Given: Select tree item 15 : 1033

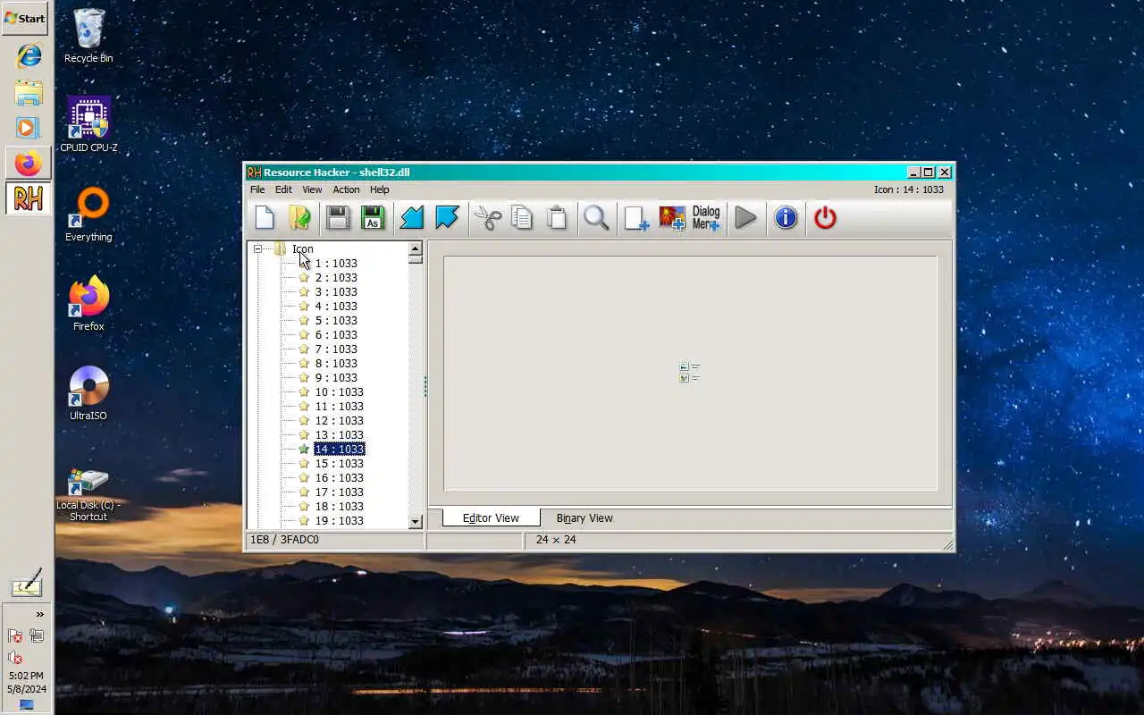Looking at the screenshot, I should pyautogui.click(x=339, y=464).
